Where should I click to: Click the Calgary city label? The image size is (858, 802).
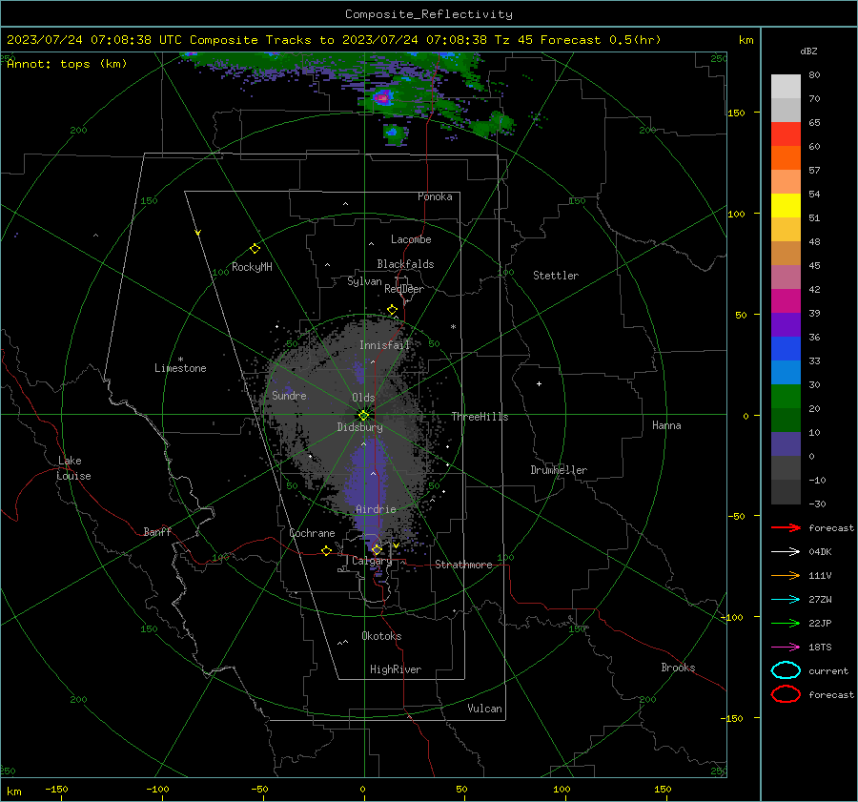pos(372,561)
